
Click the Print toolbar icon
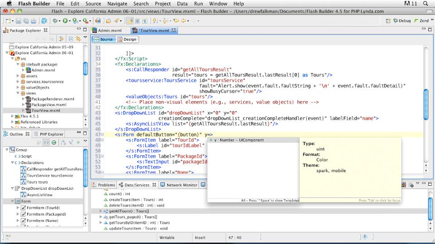click(34, 21)
